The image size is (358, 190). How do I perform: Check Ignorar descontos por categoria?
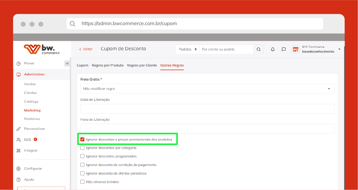(82, 148)
